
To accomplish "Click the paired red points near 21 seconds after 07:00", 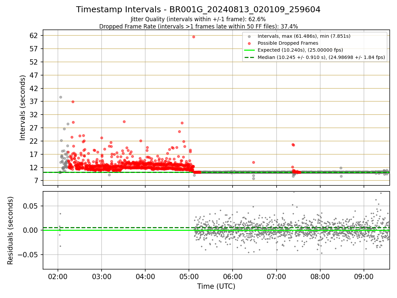I will coord(293,145).
